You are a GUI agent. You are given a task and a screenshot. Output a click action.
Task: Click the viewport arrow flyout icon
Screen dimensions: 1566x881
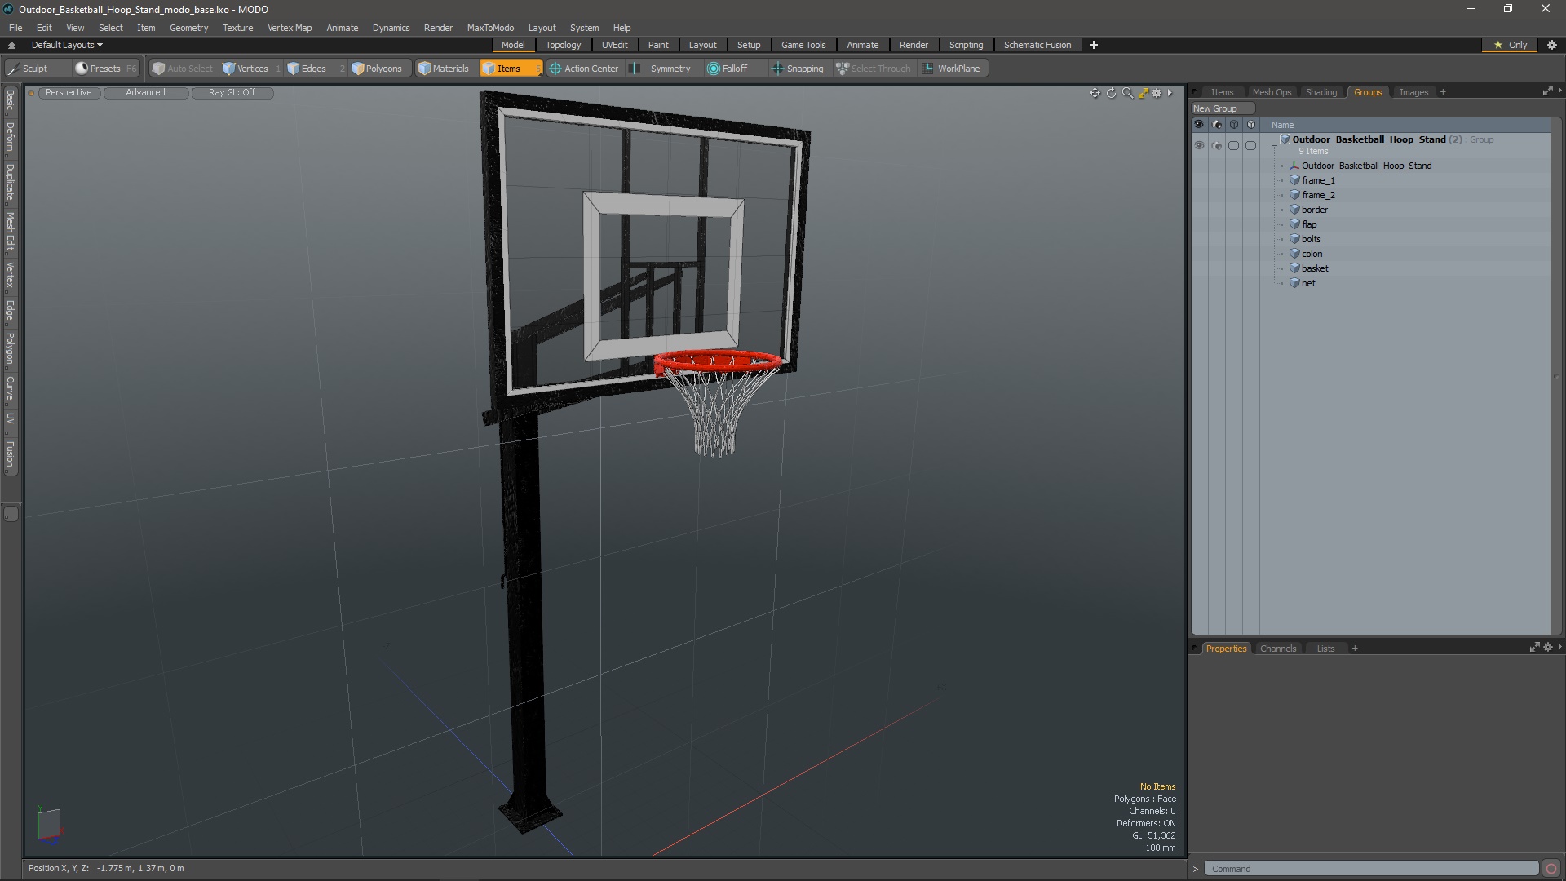[1170, 93]
